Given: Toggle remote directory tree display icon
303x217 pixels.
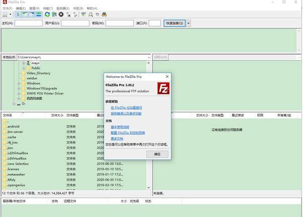Looking at the screenshot, I should [x=32, y=15].
